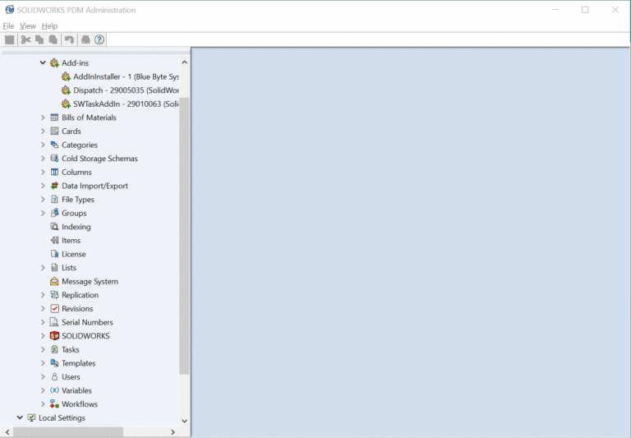Expand the Groups node
The width and height of the screenshot is (631, 438).
43,214
